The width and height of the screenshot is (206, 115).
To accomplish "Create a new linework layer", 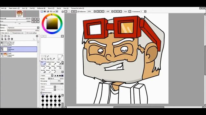I will point(5,36).
